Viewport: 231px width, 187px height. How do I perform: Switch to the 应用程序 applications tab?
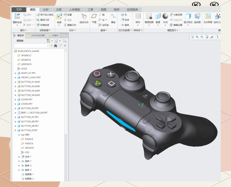coord(132,10)
